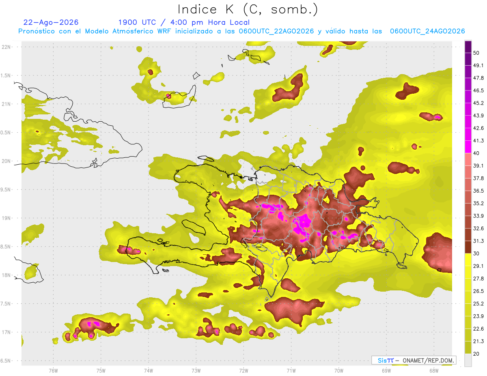The width and height of the screenshot is (487, 376).
Task: Click the time "1900 UTC / 4:00 pm Hora Local"
Action: 184,22
